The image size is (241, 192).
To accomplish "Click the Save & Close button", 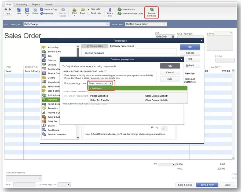I will click(x=185, y=185).
